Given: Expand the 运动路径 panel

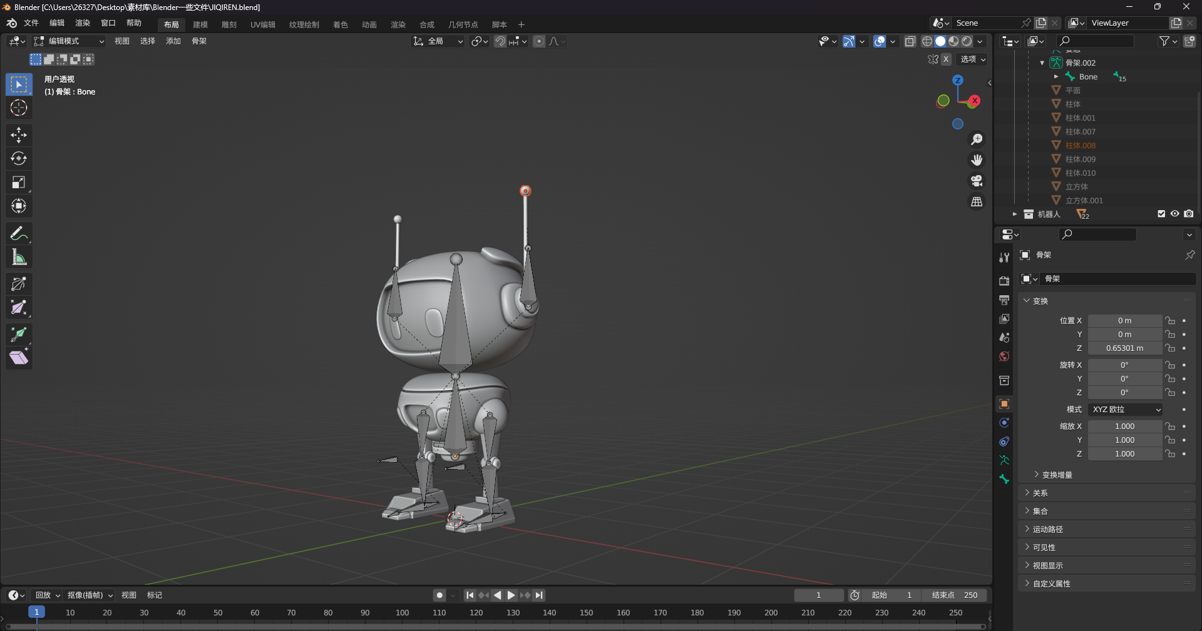Looking at the screenshot, I should [1106, 529].
